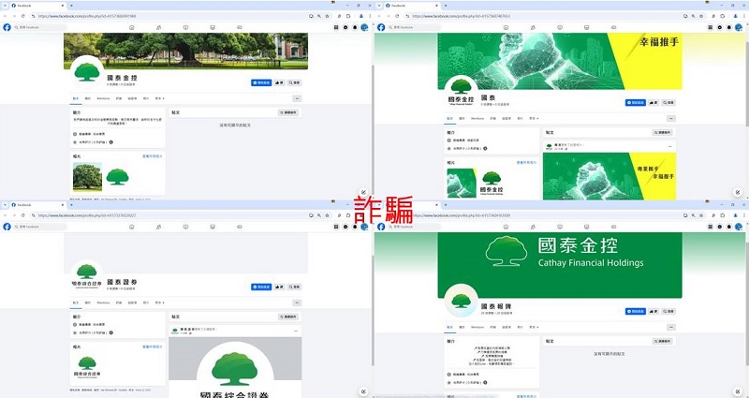
Task: Expand 更多 tab on the 國泰金控 tree-photo page
Action: click(159, 98)
